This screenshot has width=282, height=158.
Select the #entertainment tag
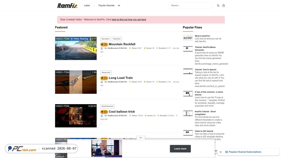[x=108, y=106]
